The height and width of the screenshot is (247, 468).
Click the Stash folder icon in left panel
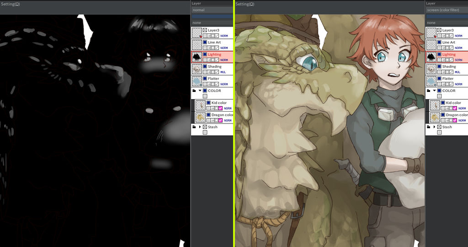click(x=194, y=127)
